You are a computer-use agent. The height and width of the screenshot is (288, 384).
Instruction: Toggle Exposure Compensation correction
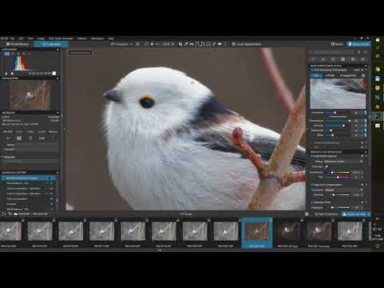(x=311, y=185)
